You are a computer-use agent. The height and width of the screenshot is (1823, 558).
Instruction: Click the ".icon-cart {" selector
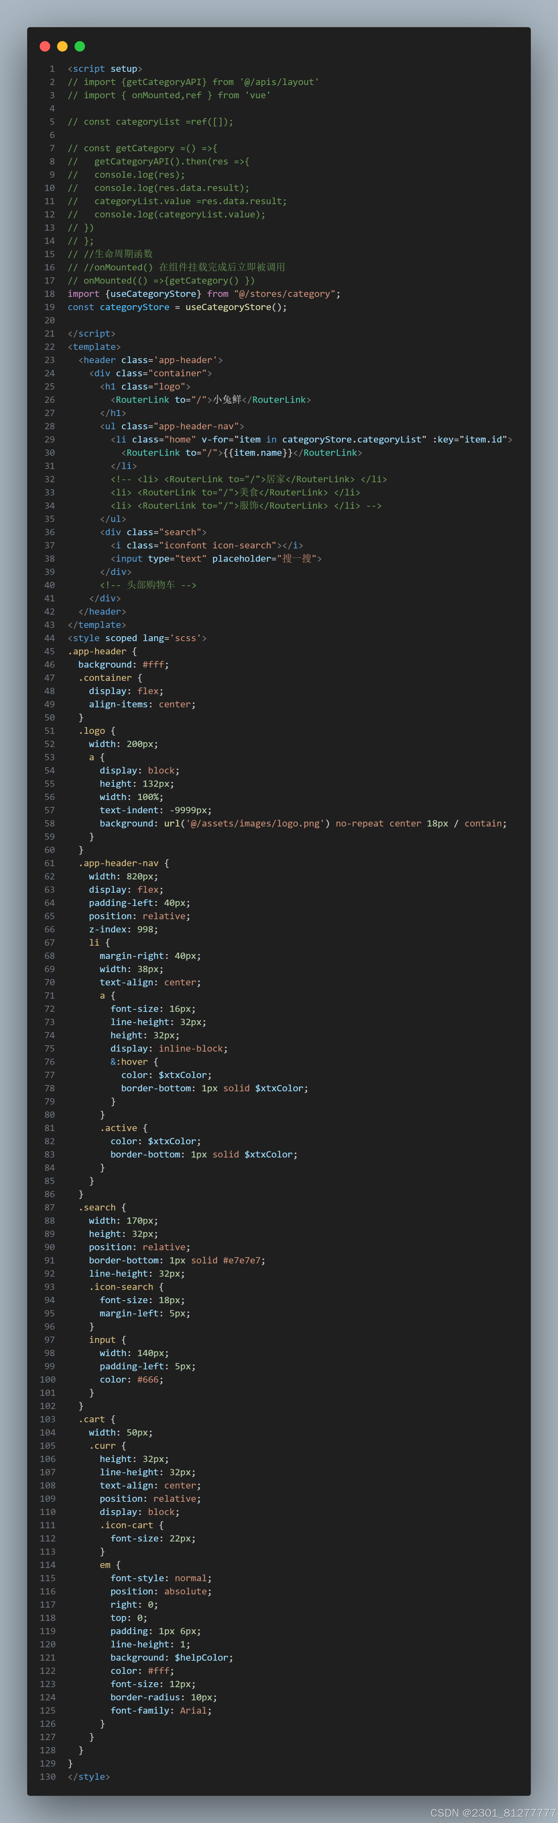pyautogui.click(x=132, y=1525)
